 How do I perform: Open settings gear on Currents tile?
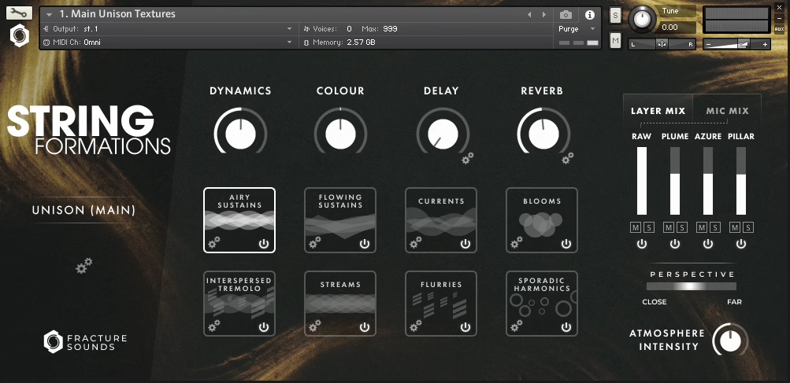click(x=416, y=242)
